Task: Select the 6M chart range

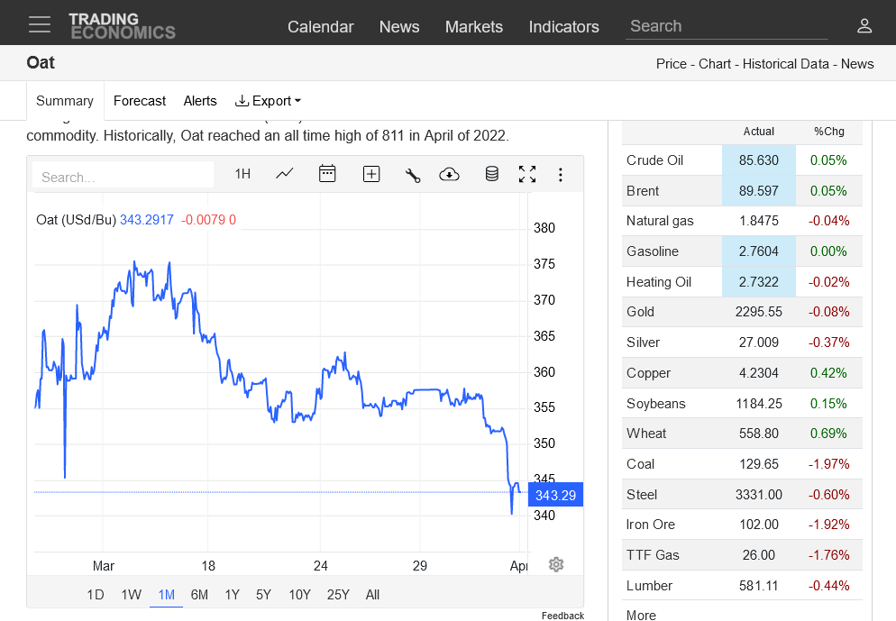Action: pos(199,595)
